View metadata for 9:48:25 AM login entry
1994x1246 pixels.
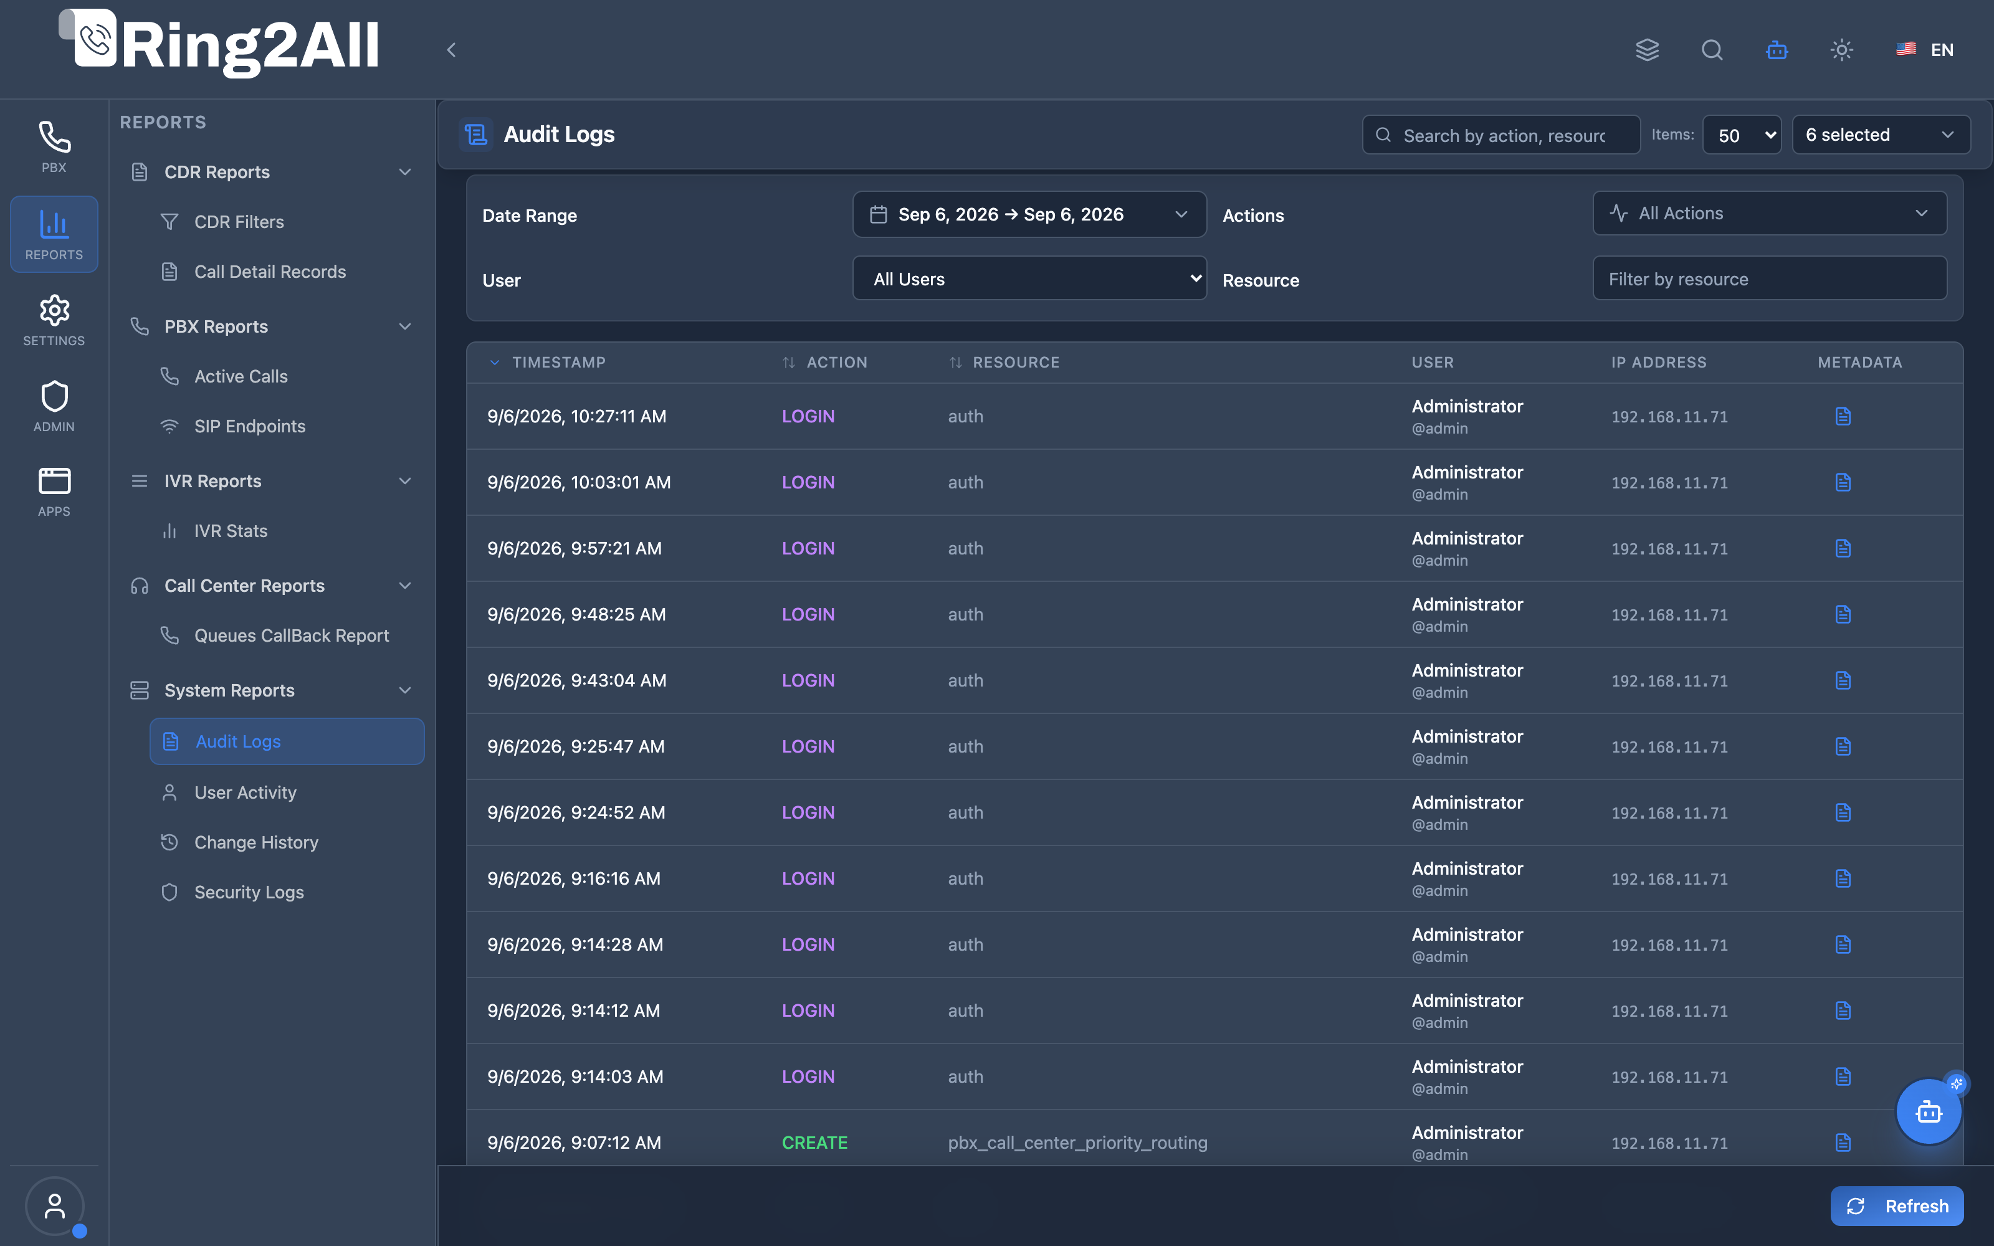1843,614
